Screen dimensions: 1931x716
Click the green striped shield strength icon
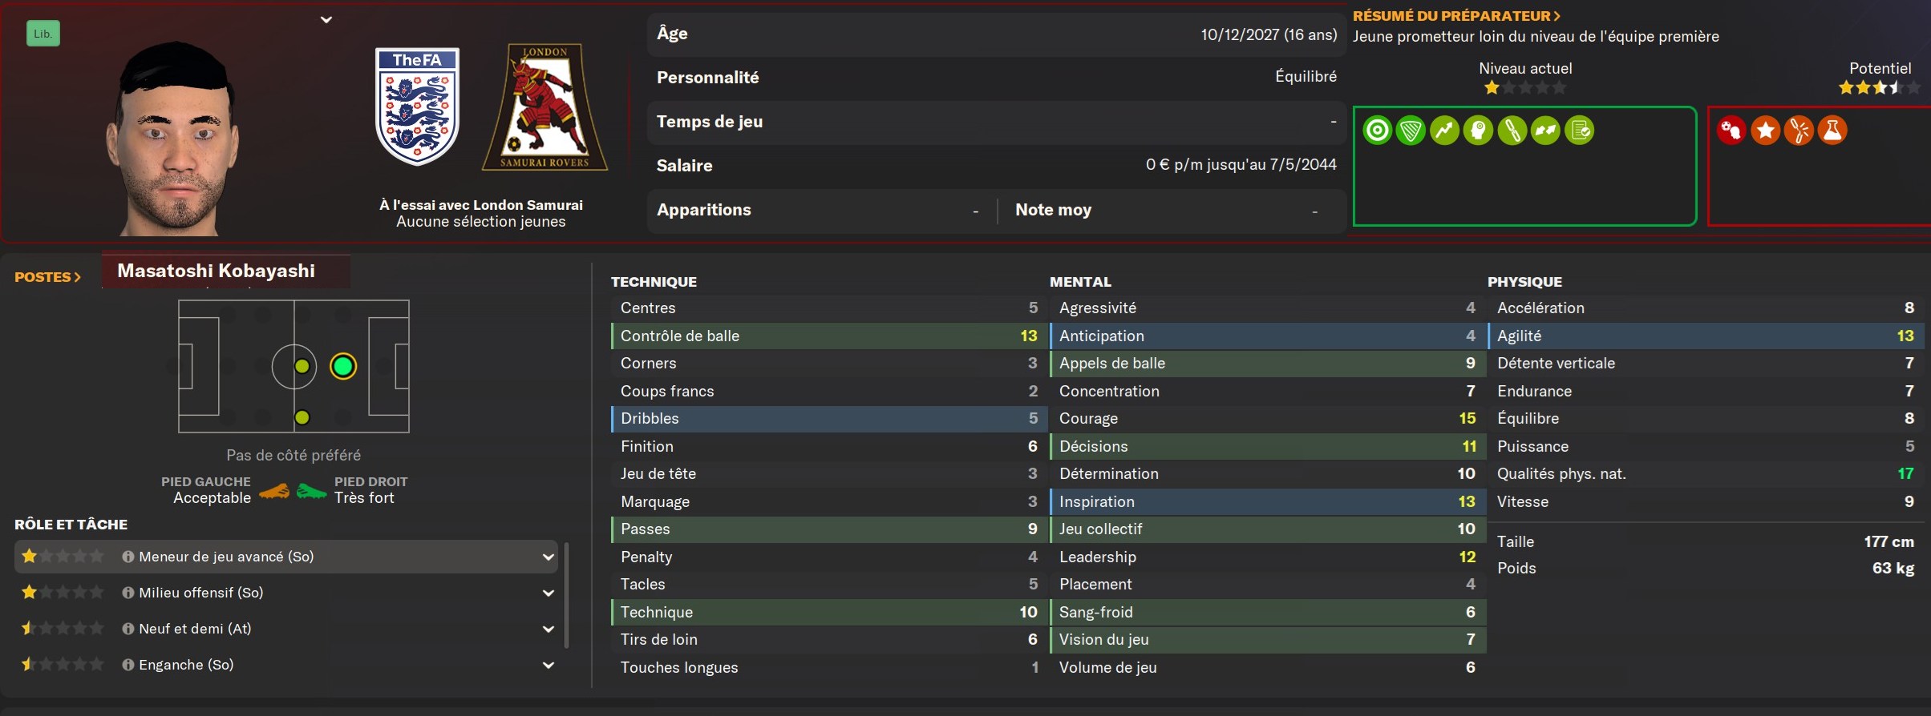[x=1411, y=130]
